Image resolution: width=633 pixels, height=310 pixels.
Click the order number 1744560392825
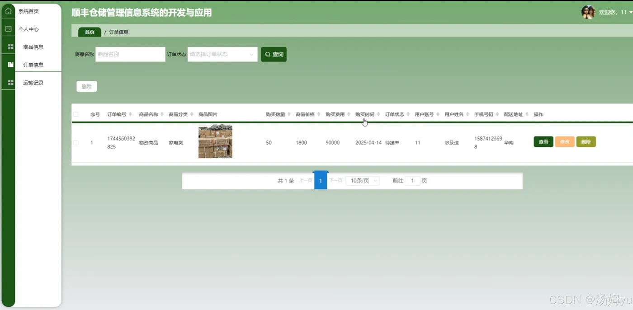(x=121, y=142)
